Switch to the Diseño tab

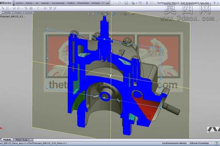[x=7, y=12]
